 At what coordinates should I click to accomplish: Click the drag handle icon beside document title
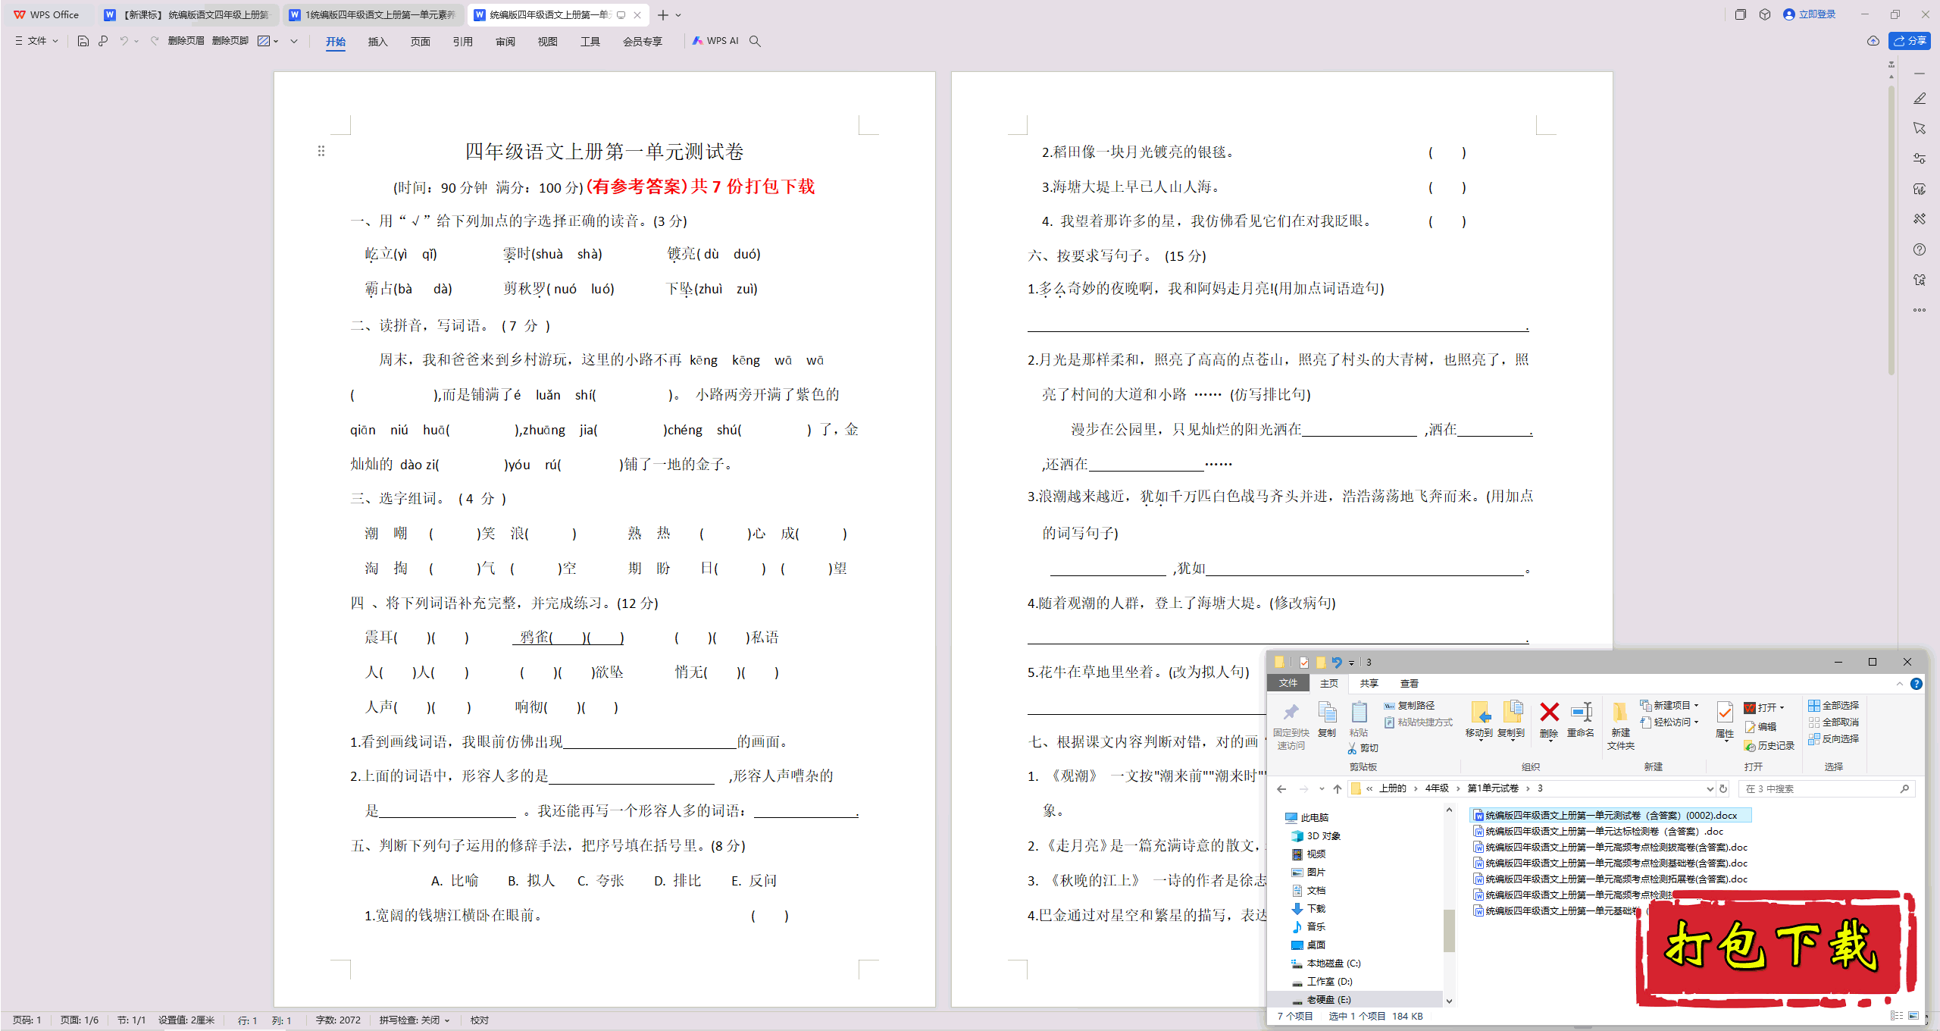coord(321,152)
